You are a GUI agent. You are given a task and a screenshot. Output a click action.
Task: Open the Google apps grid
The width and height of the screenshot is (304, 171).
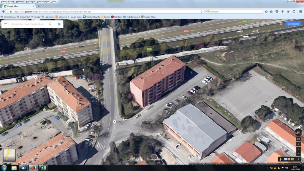click(281, 24)
